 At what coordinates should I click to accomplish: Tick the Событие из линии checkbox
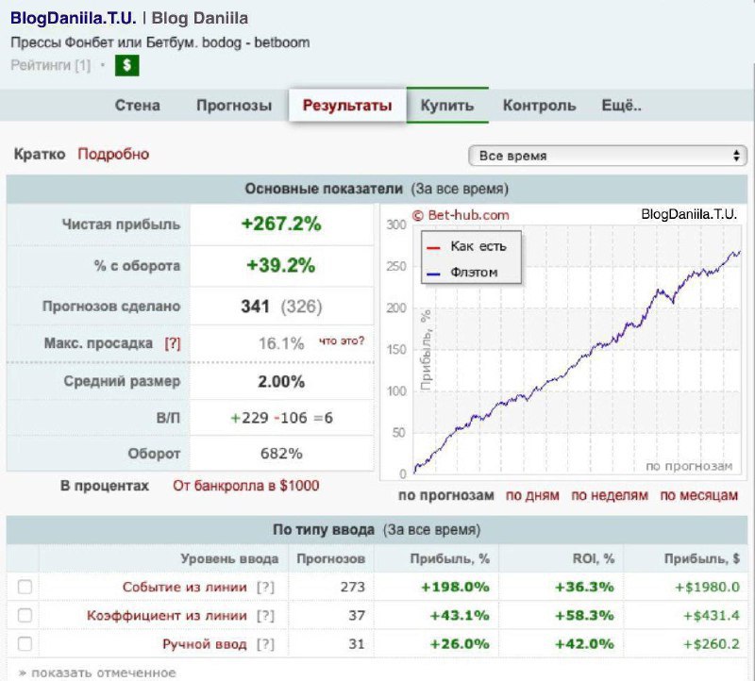click(x=25, y=587)
